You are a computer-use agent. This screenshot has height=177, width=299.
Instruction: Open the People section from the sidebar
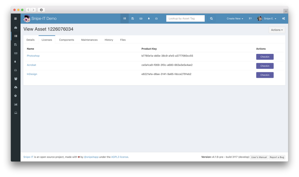(15, 78)
